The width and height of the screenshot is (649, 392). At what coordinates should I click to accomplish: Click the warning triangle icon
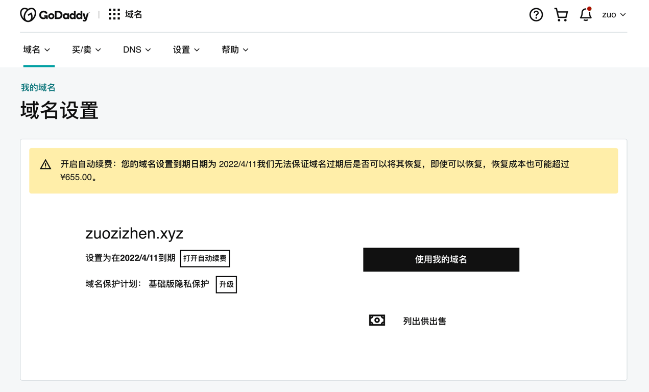[45, 164]
